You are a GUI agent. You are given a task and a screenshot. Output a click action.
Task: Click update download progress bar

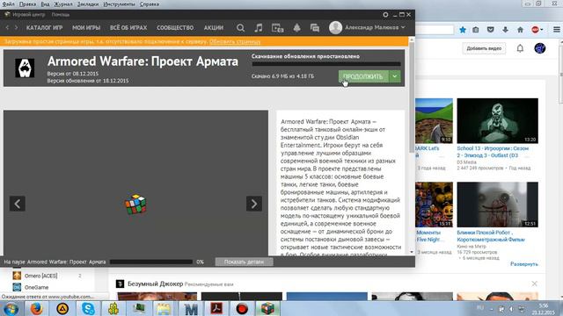pyautogui.click(x=326, y=64)
